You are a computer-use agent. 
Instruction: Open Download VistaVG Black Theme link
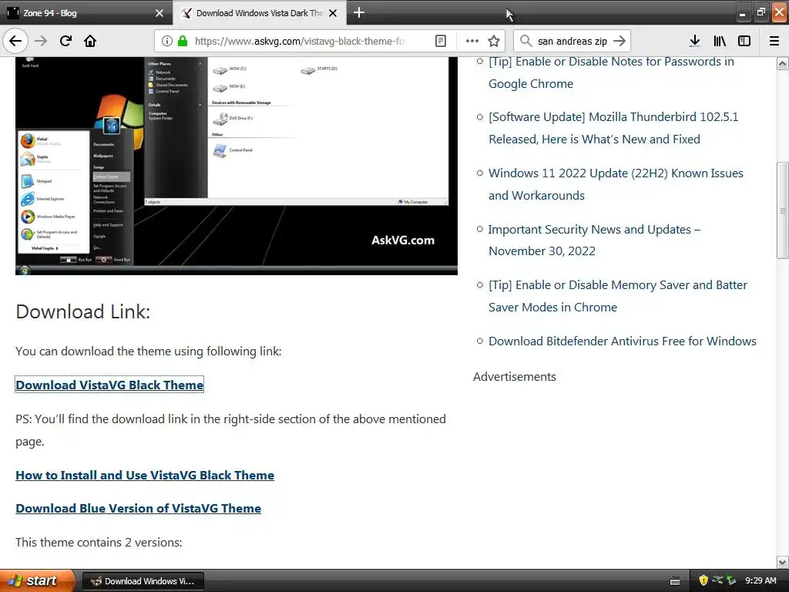(109, 385)
